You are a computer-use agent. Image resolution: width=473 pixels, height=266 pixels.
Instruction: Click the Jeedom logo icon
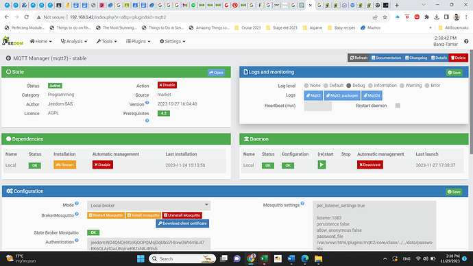(12, 40)
